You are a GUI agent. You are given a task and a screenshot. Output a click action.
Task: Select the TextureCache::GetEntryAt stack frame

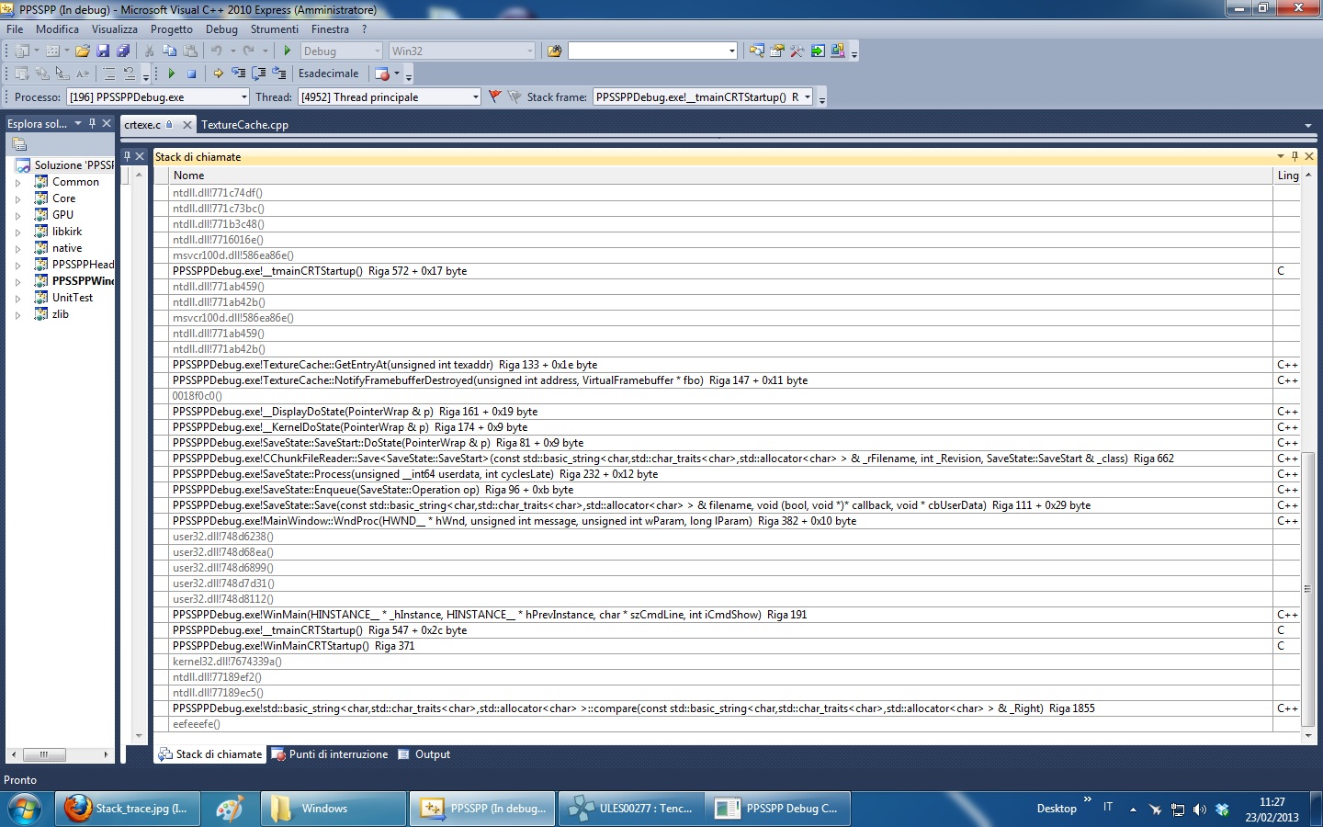(384, 365)
